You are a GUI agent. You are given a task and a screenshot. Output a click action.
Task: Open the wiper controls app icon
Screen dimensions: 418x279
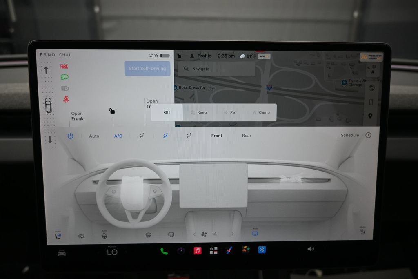point(229,250)
